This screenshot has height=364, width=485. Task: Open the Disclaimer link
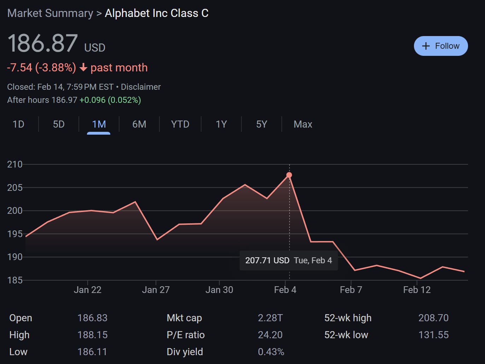click(x=141, y=87)
